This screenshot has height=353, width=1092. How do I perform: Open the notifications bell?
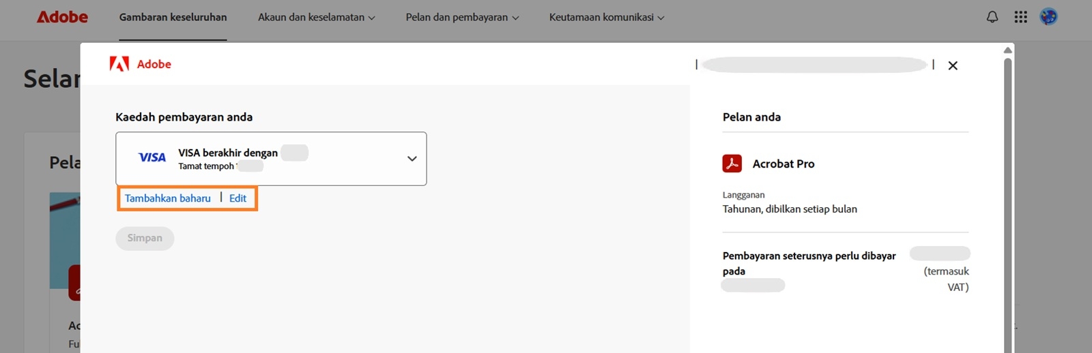pyautogui.click(x=992, y=17)
